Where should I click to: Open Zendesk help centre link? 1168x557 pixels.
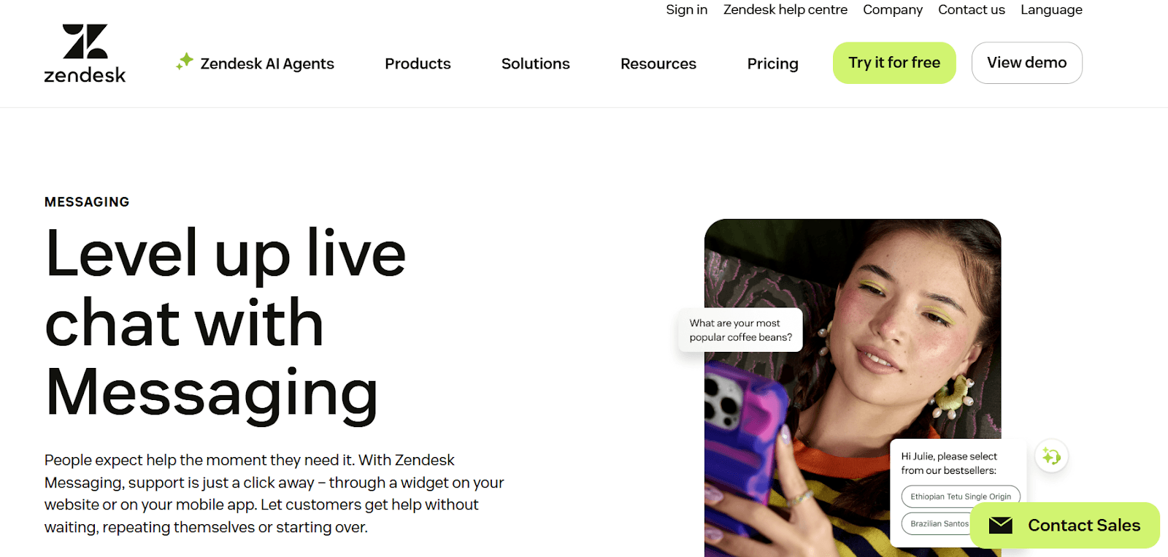pos(785,9)
